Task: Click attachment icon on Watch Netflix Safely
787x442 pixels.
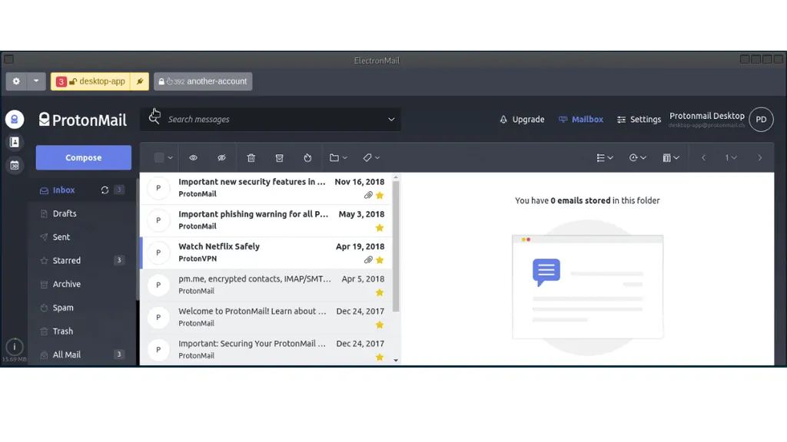Action: click(x=368, y=260)
